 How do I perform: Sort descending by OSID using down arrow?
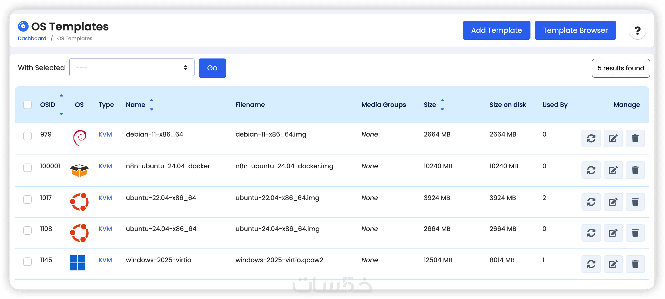61,114
